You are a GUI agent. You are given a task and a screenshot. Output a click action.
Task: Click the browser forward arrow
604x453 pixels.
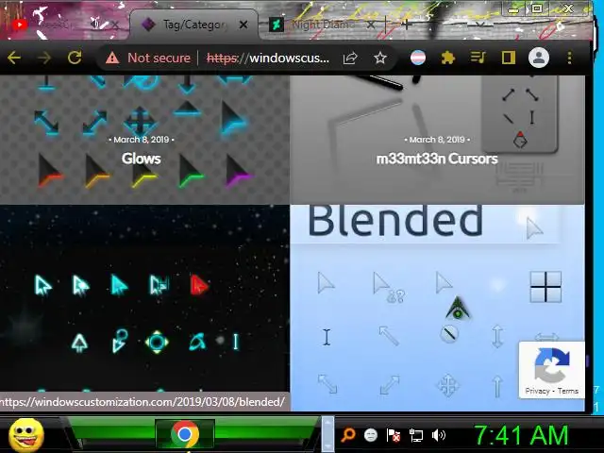pos(44,58)
